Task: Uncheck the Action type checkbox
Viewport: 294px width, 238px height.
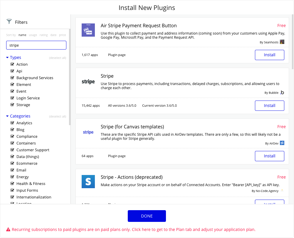Action: (12, 64)
